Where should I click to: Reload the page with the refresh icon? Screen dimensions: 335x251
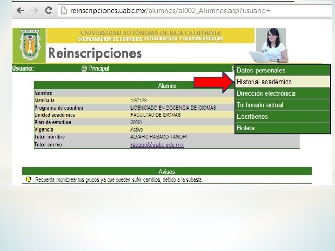pos(49,10)
